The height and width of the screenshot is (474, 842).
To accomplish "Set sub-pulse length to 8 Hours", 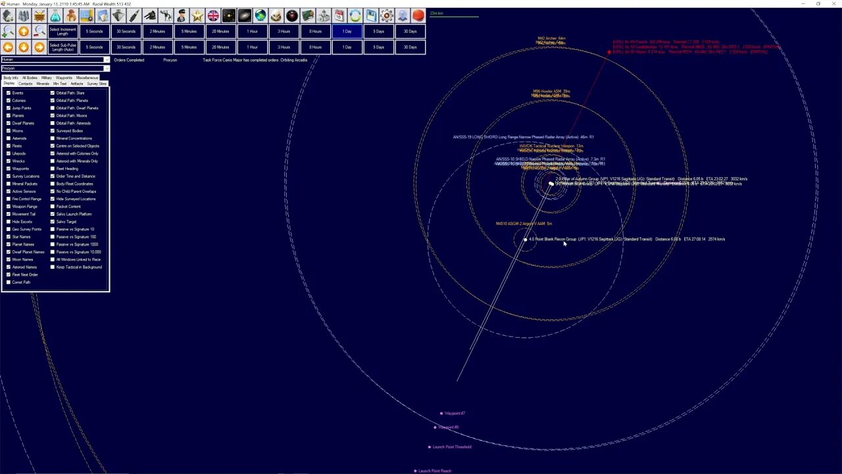I will 315,47.
